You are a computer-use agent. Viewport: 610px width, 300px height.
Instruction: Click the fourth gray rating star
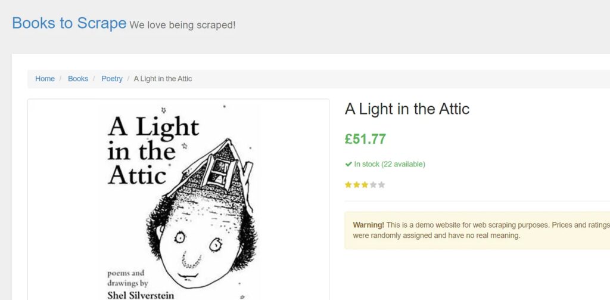tap(374, 185)
